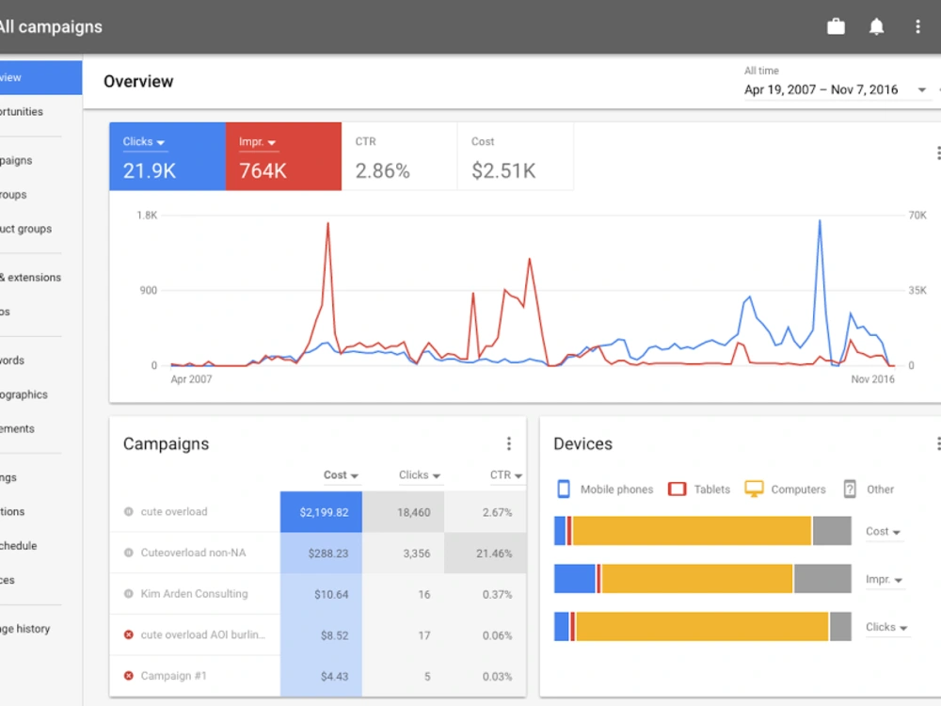Click the $288.23 cost cell
This screenshot has width=941, height=706.
pyautogui.click(x=321, y=553)
